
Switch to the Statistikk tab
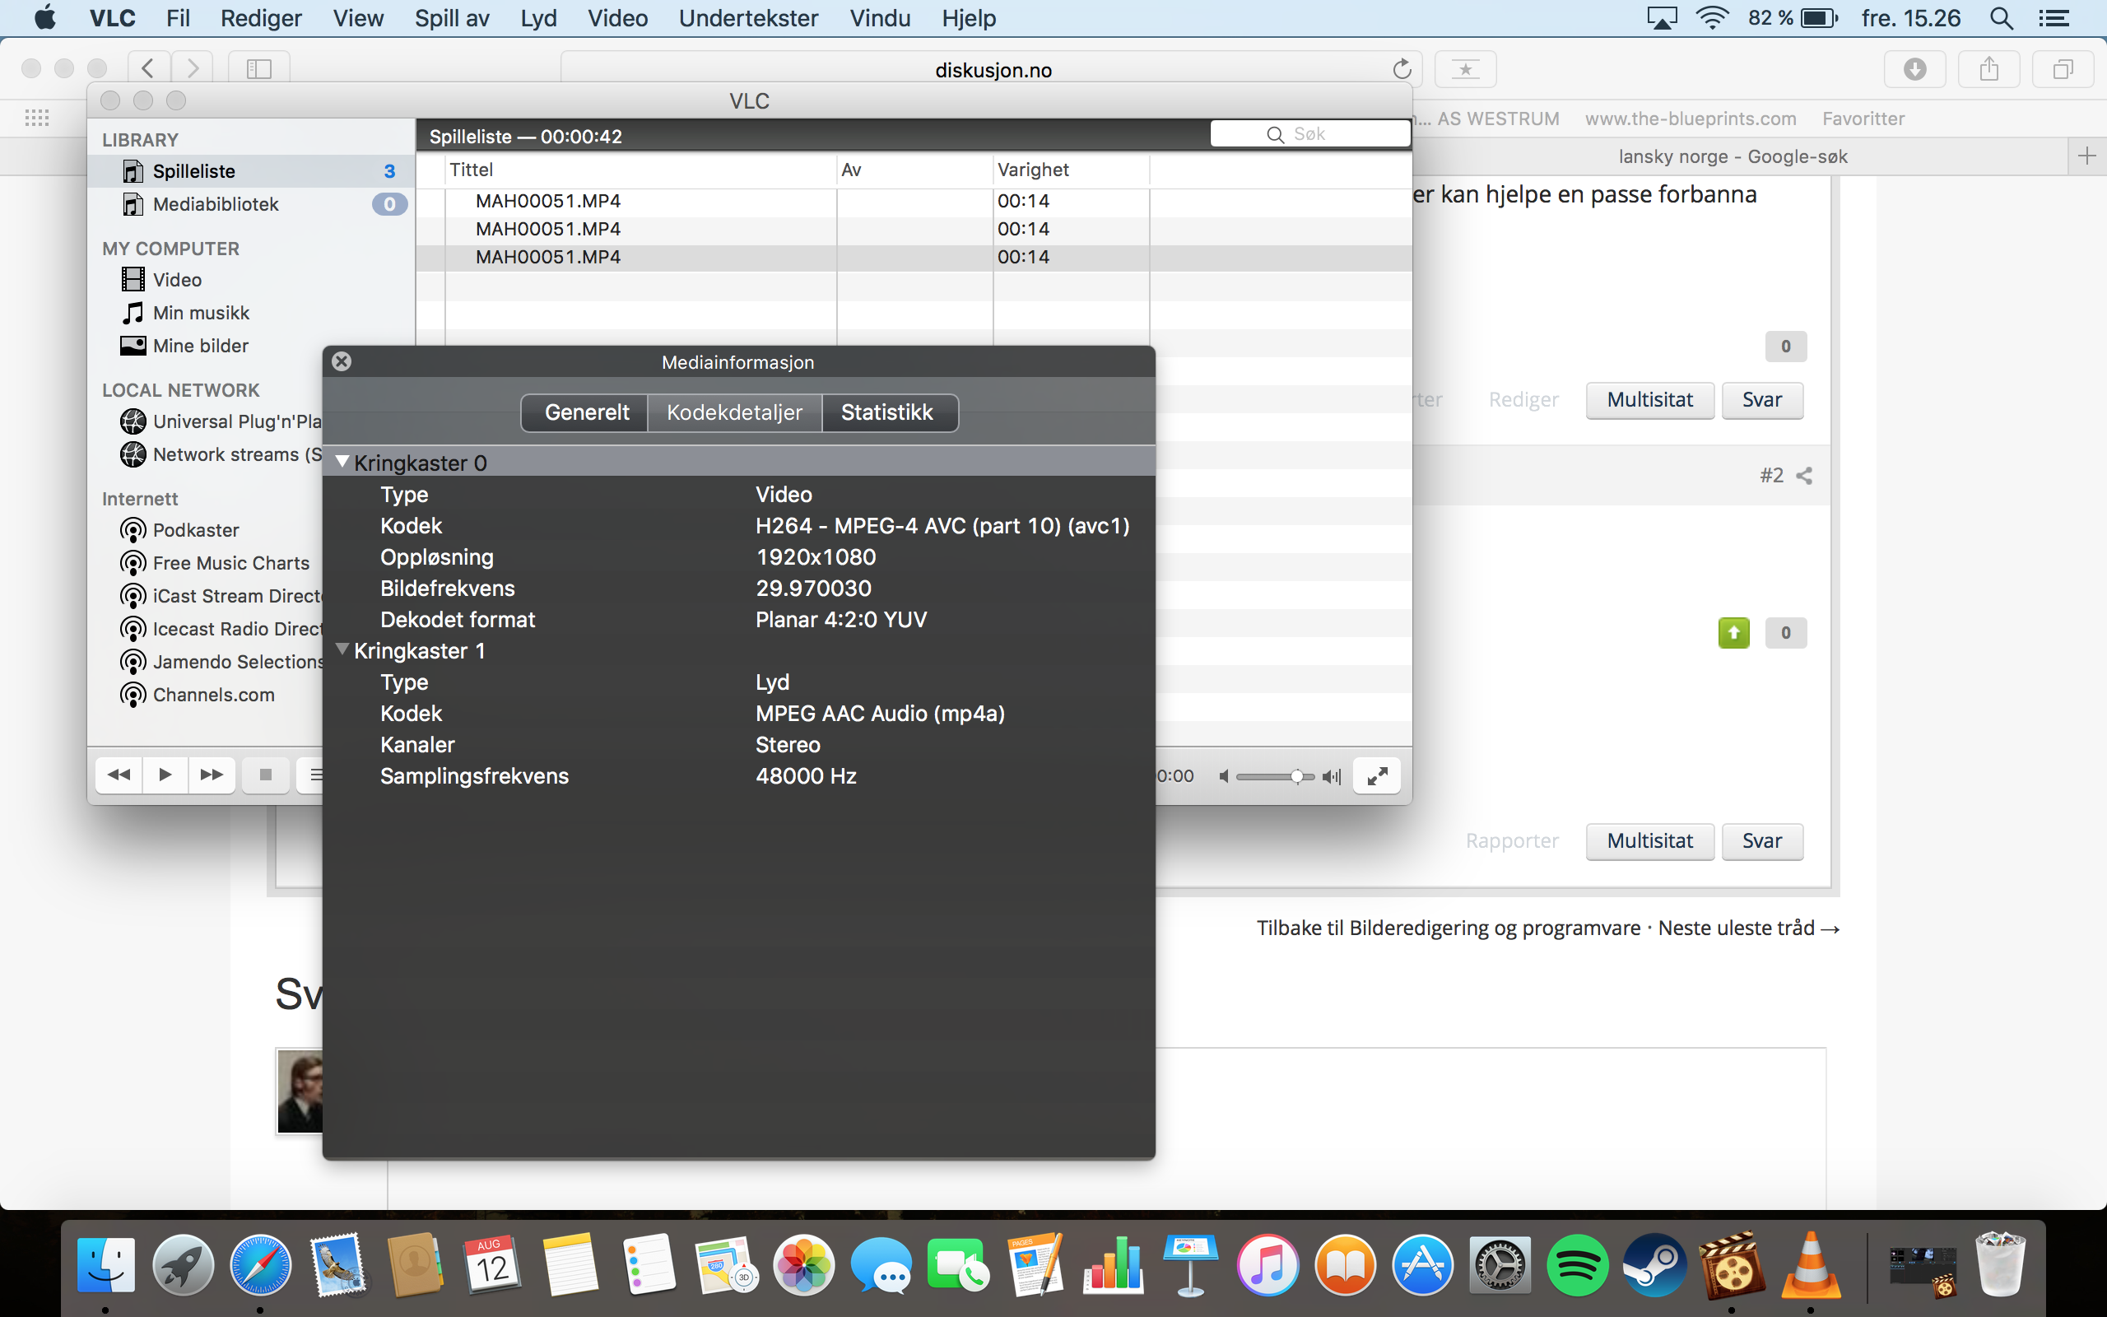[x=888, y=413]
